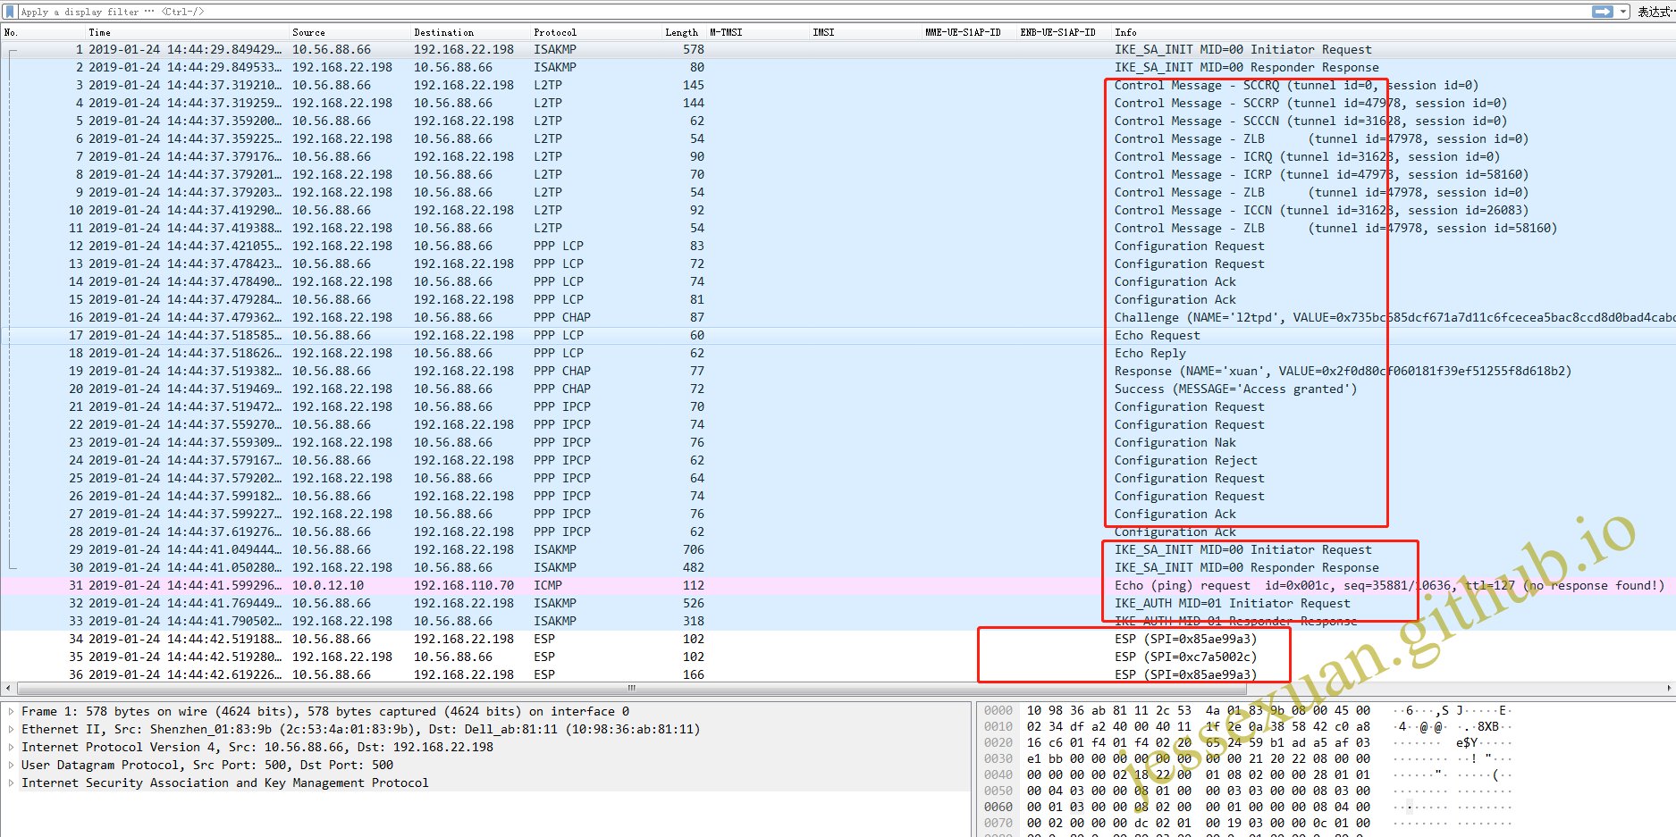Select packet 17 Echo Request row
Viewport: 1676px width, 837px height.
coord(838,336)
